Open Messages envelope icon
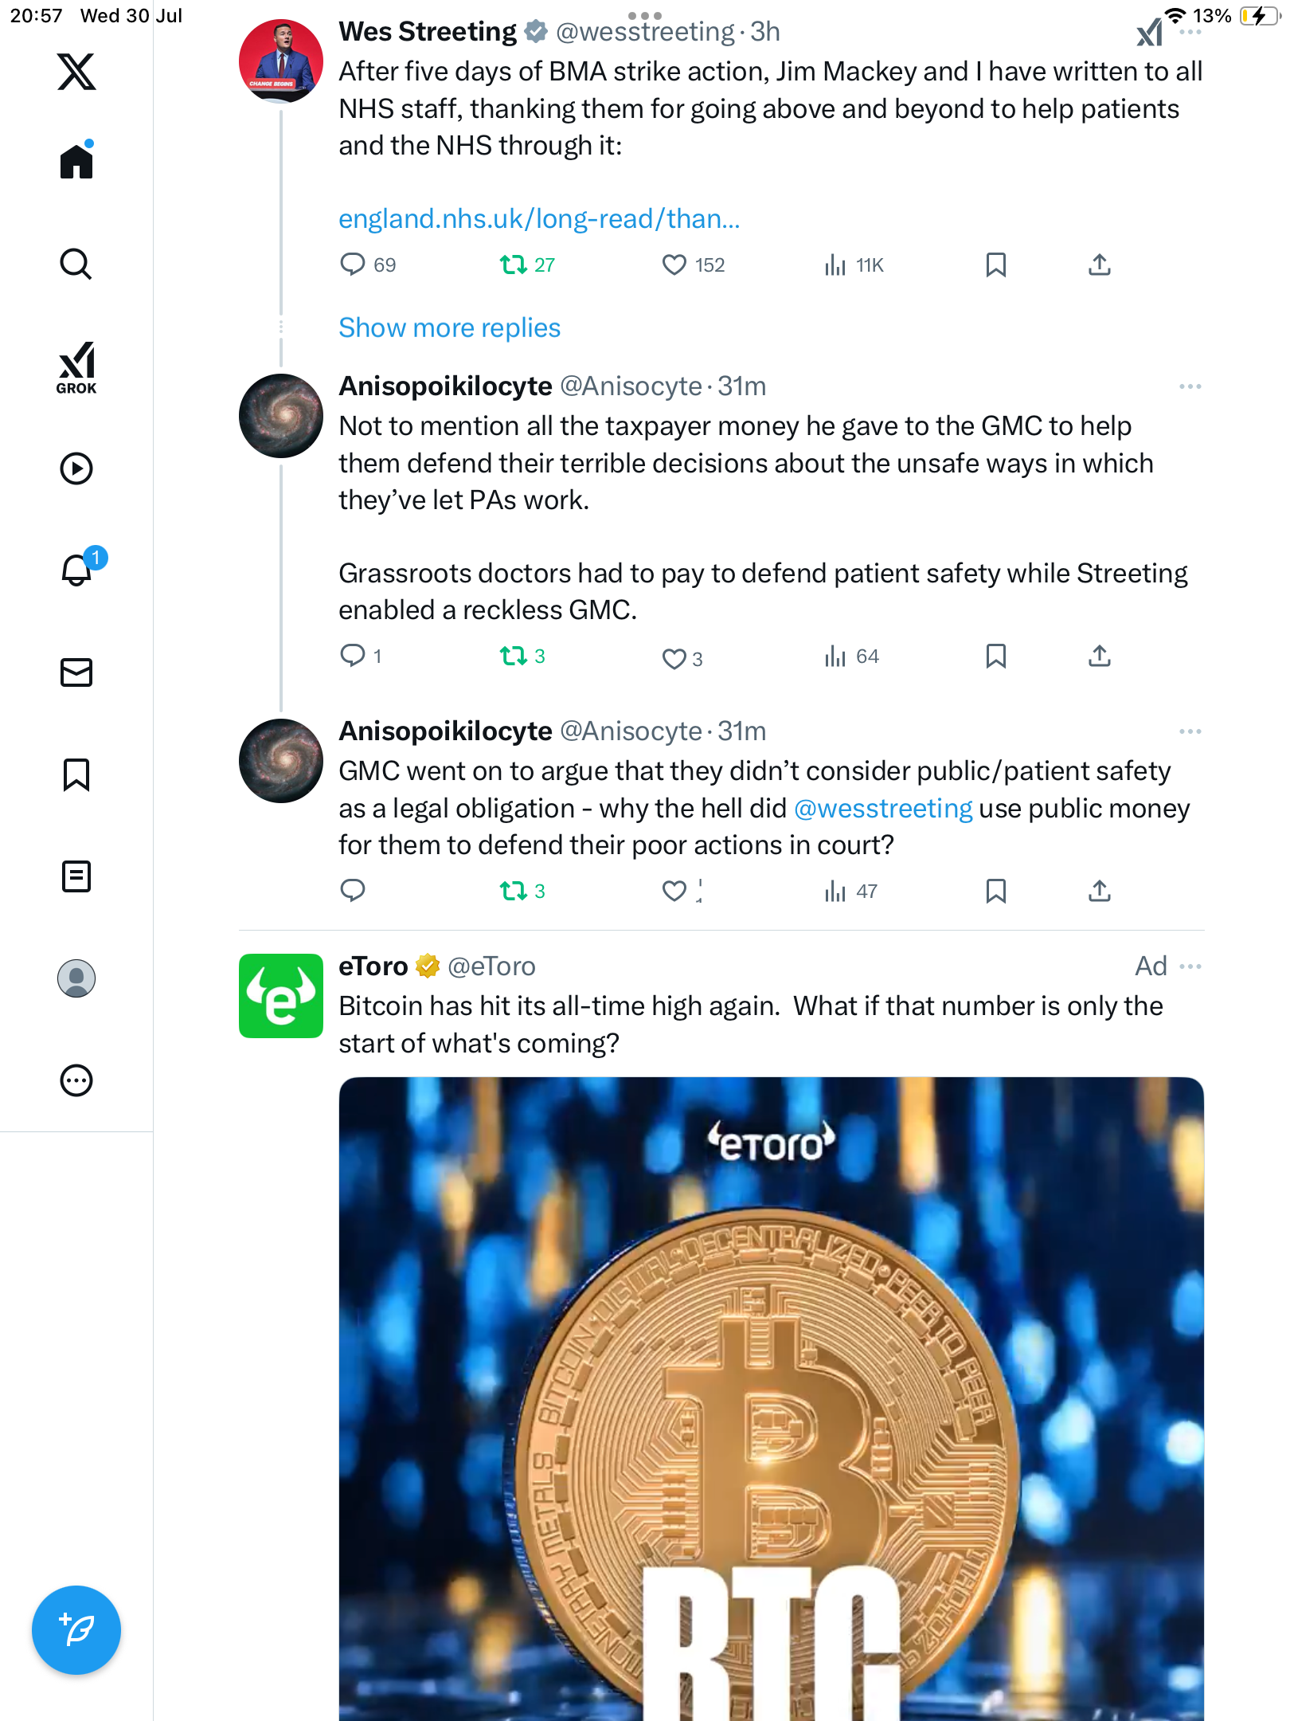Screen dimensions: 1290x1721 (76, 672)
